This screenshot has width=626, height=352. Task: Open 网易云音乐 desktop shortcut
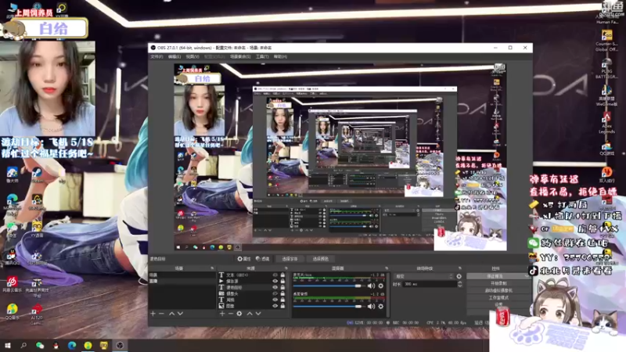tap(12, 284)
